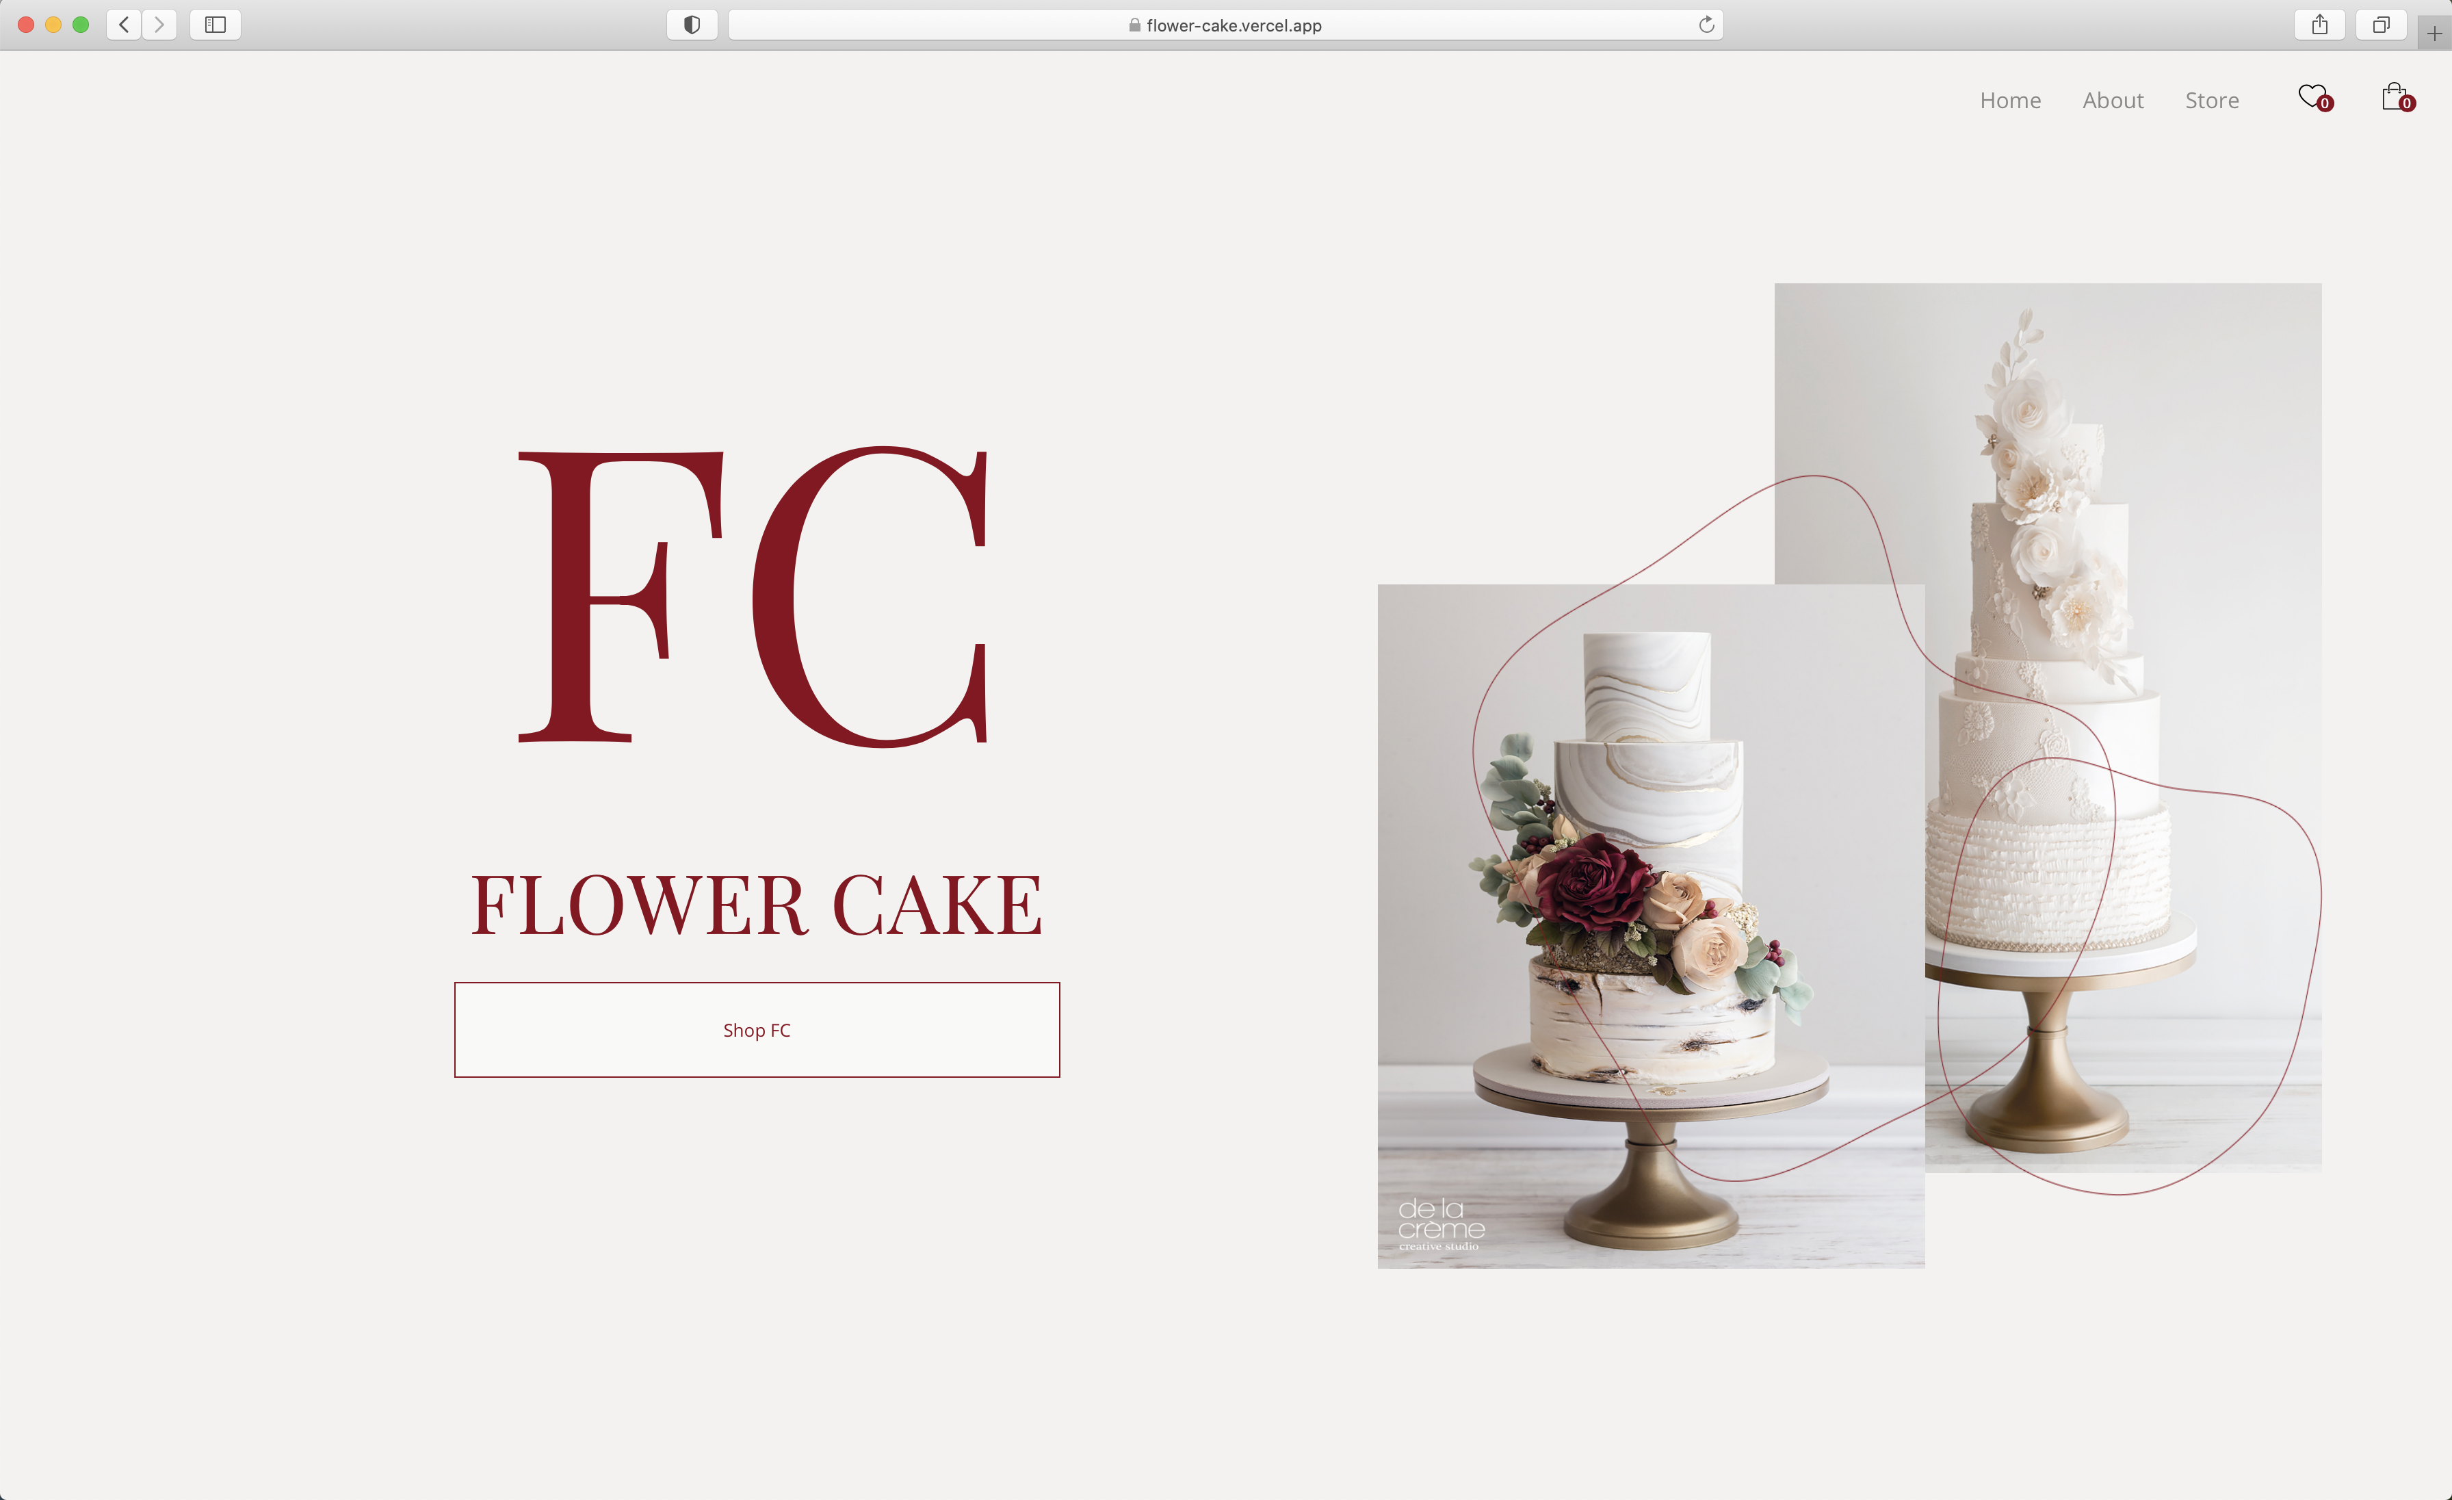The width and height of the screenshot is (2452, 1500).
Task: Open the About page link
Action: point(2113,101)
